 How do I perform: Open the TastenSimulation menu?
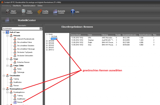pos(29,6)
